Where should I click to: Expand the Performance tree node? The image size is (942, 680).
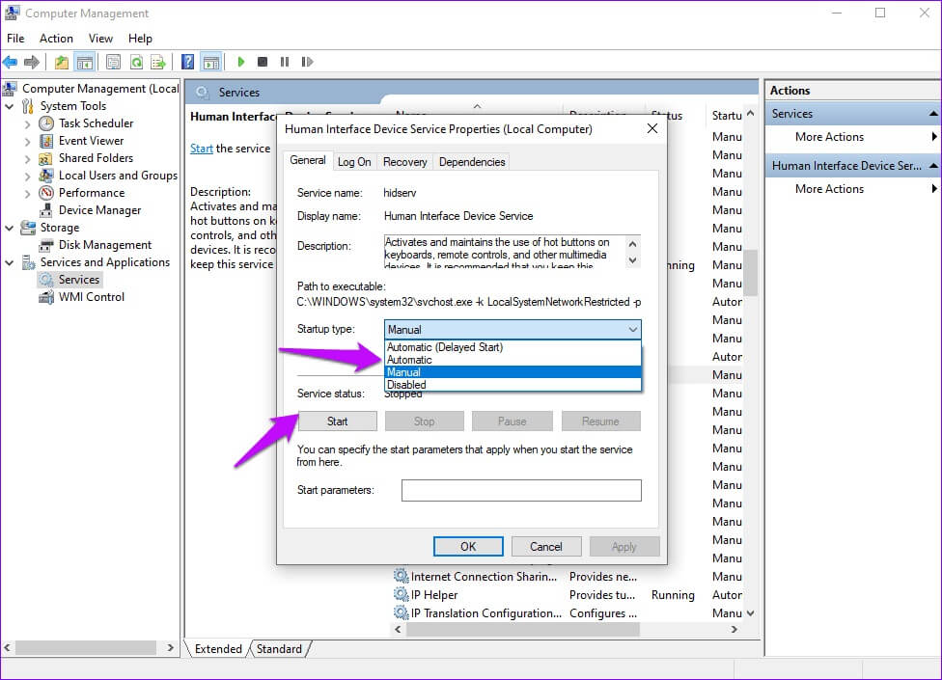point(28,194)
